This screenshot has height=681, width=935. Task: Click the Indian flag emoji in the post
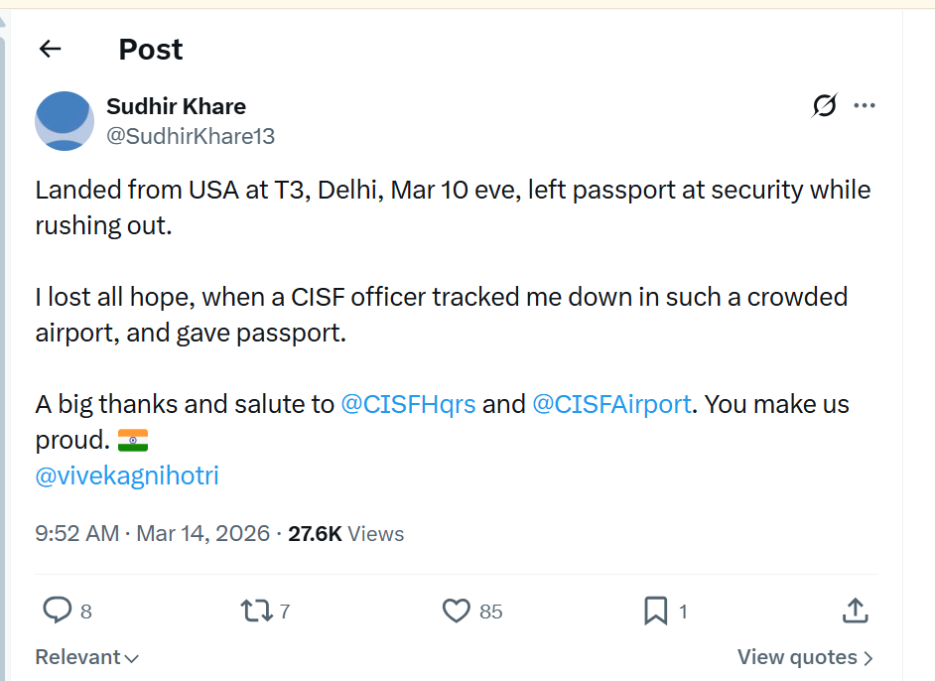(132, 440)
